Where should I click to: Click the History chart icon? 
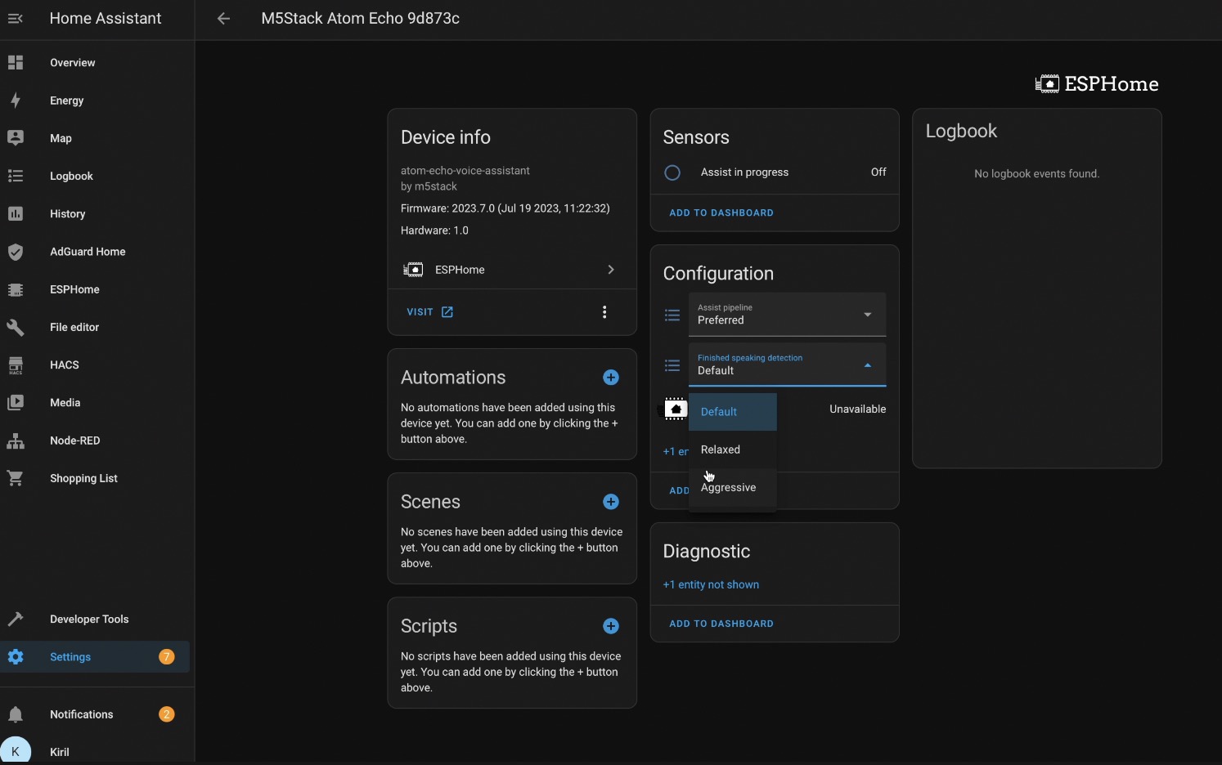[x=16, y=214]
